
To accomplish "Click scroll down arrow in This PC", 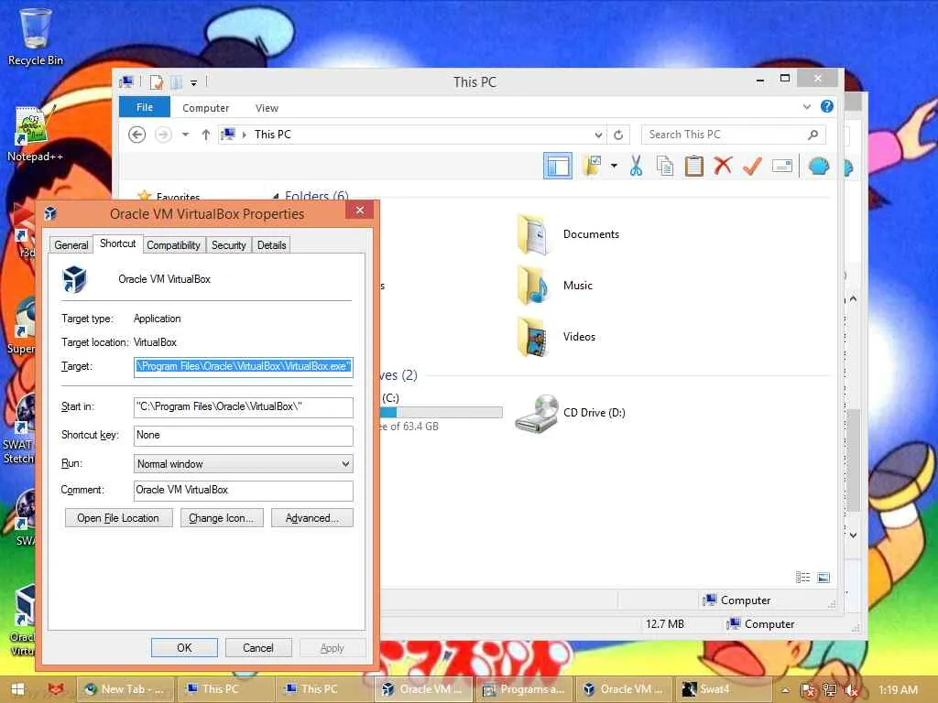I will (x=854, y=535).
